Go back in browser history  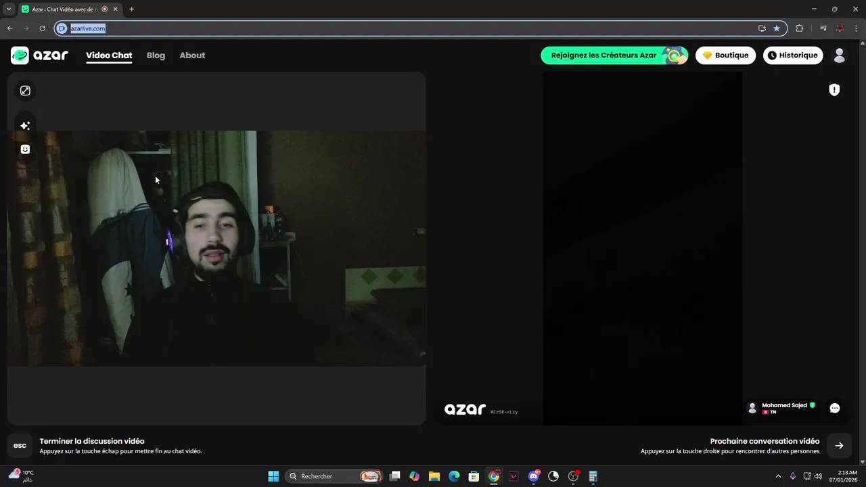pyautogui.click(x=9, y=28)
